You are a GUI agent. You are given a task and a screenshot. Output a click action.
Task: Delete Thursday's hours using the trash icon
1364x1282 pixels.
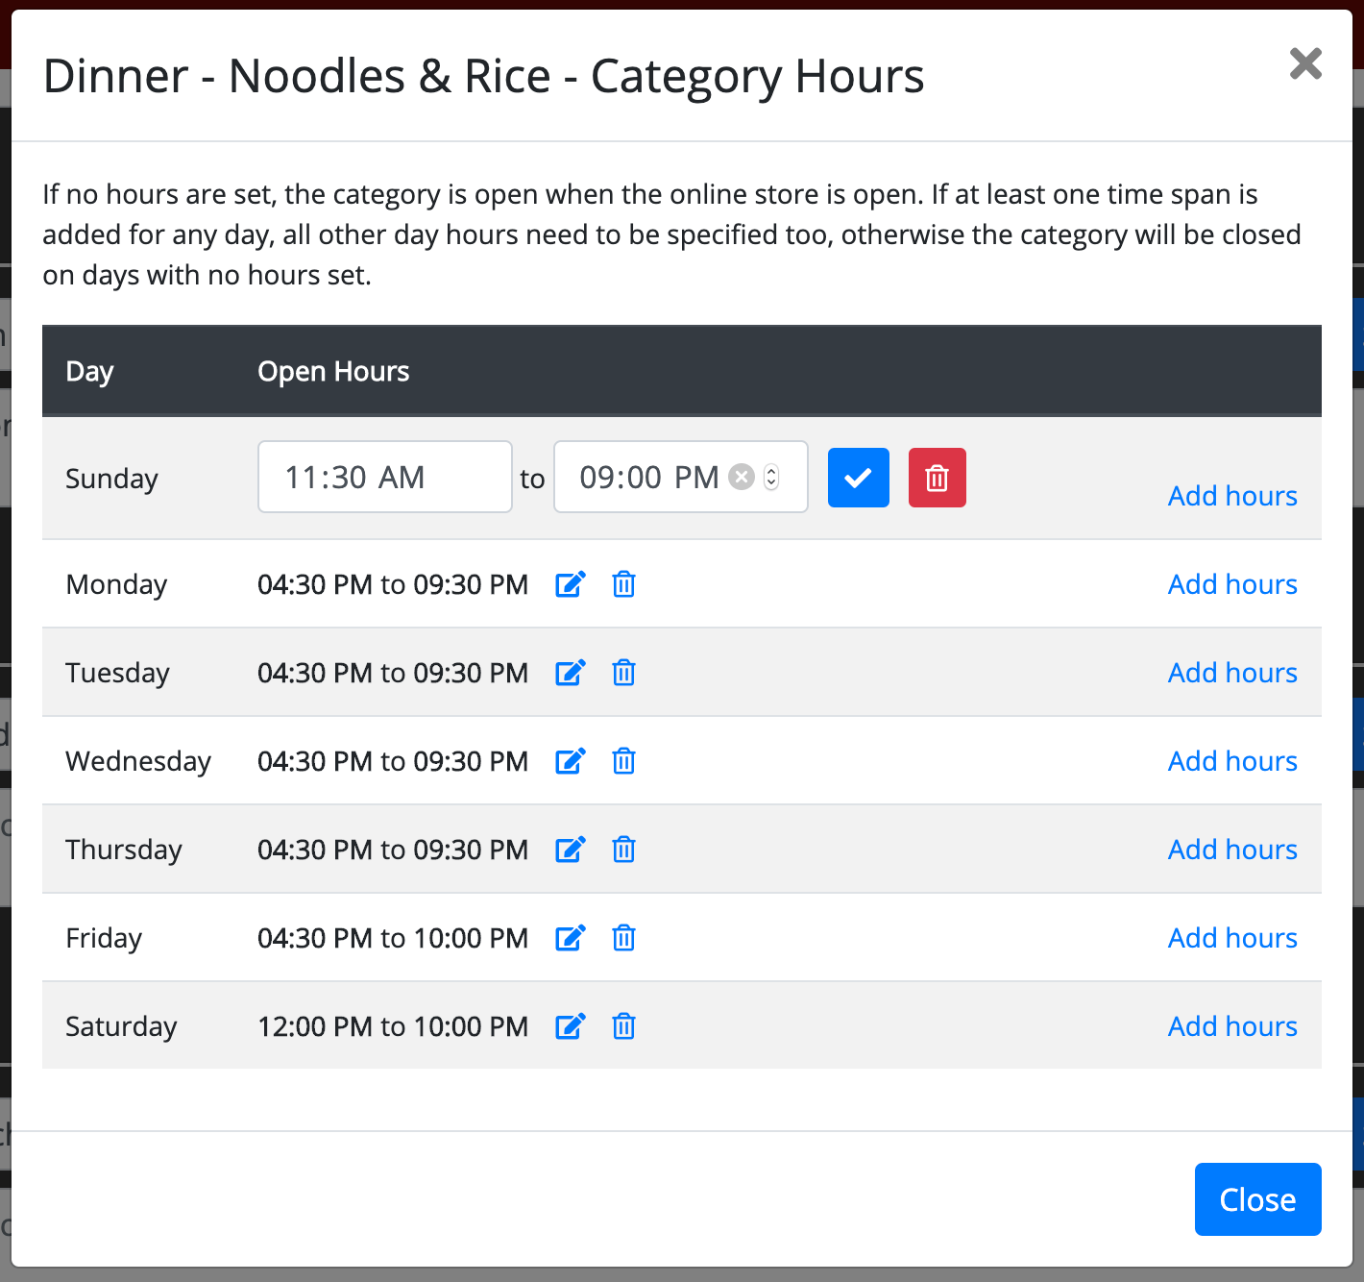(x=623, y=850)
